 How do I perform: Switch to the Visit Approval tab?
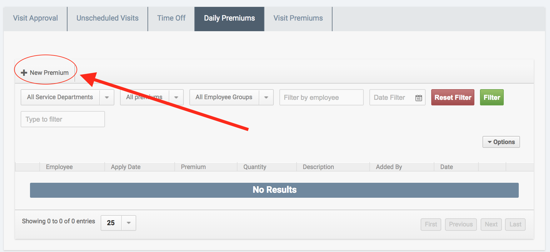(35, 18)
